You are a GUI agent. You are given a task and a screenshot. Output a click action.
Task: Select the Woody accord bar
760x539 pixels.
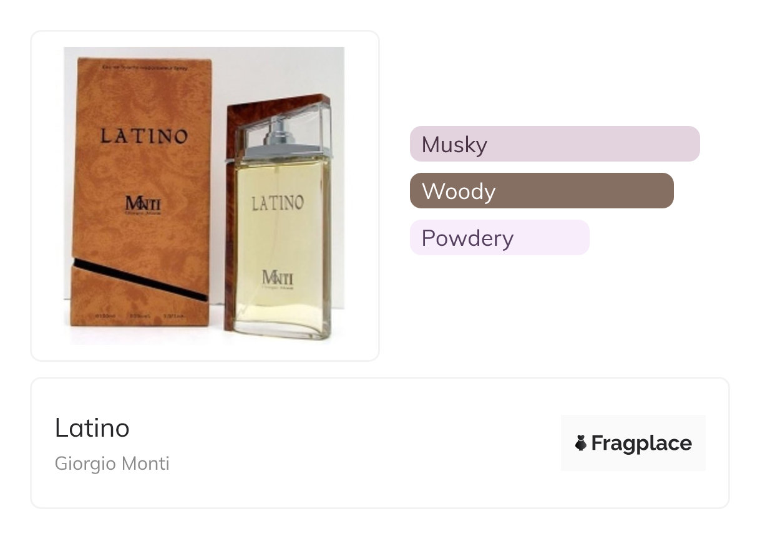[x=541, y=191]
